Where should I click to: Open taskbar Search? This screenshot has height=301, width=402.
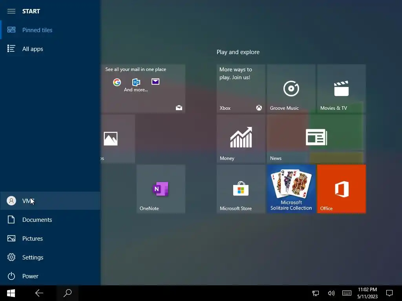tap(68, 293)
